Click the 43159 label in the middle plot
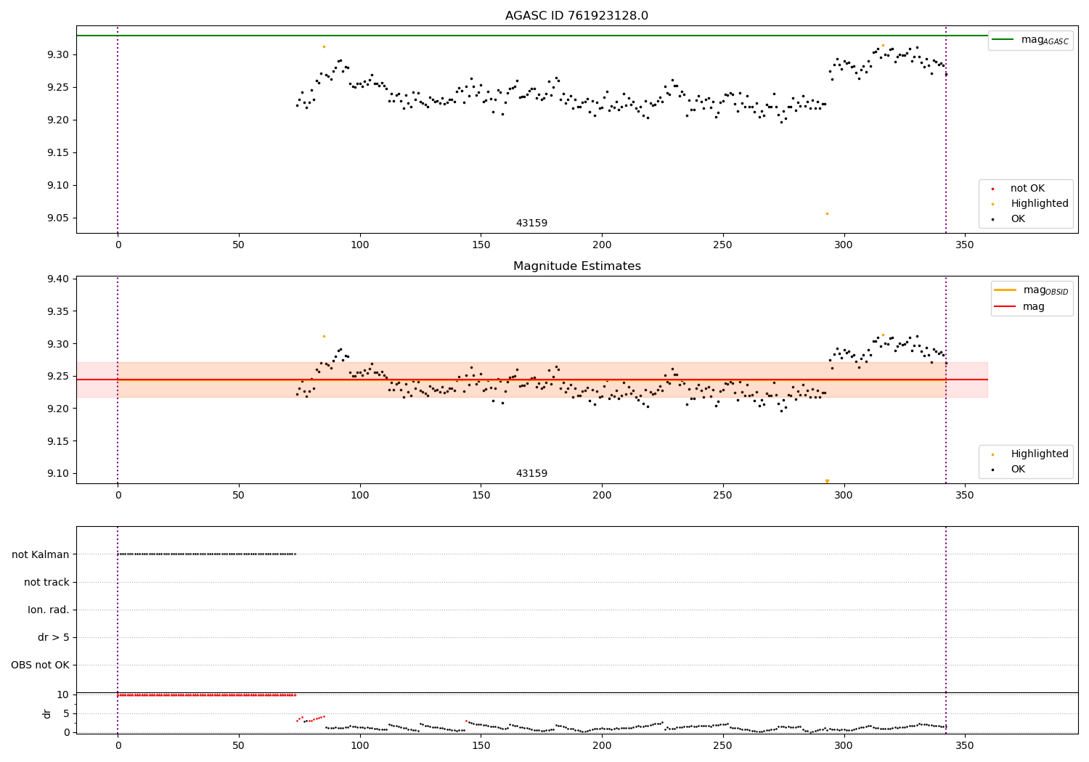This screenshot has height=762, width=1089. coord(531,474)
